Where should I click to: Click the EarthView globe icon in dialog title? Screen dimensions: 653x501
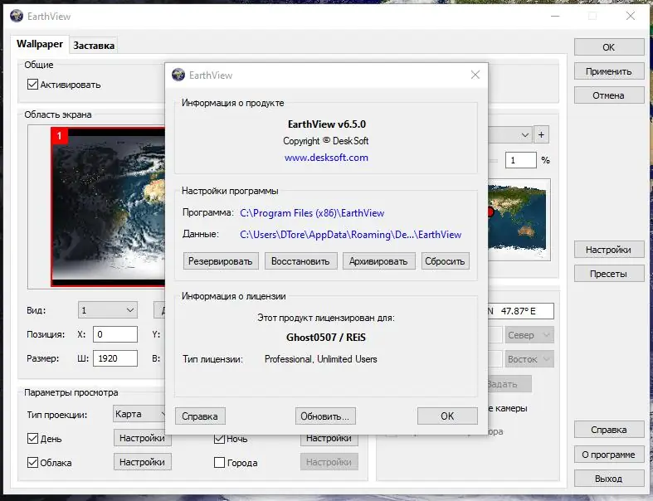click(178, 75)
